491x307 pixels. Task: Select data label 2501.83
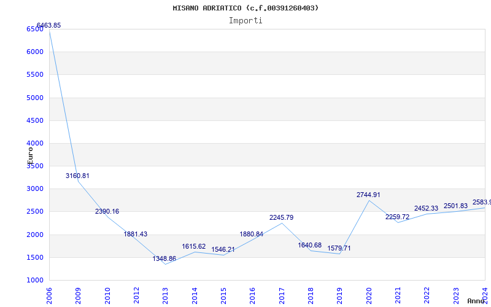coord(455,206)
